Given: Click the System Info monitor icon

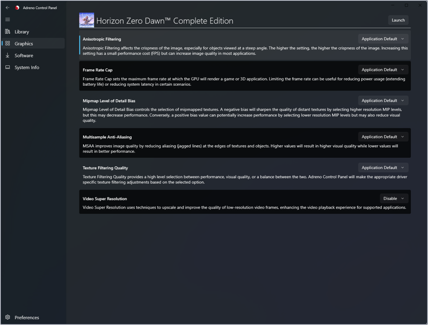Looking at the screenshot, I should [x=8, y=68].
